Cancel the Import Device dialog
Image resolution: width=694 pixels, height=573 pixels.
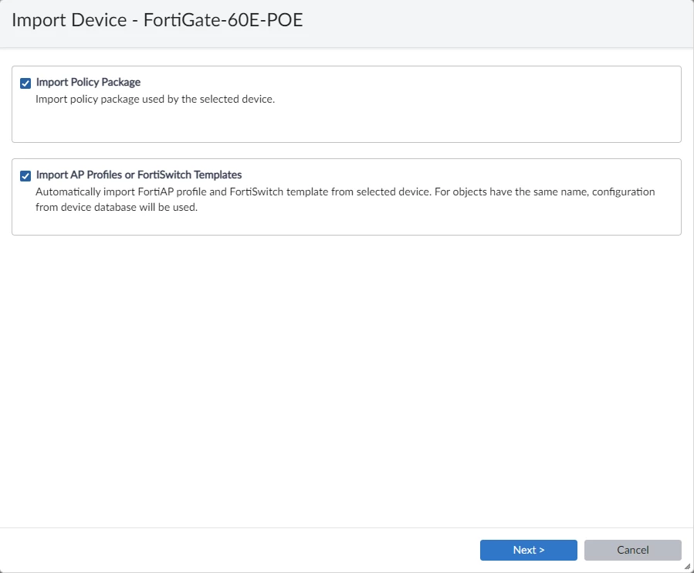(x=632, y=550)
